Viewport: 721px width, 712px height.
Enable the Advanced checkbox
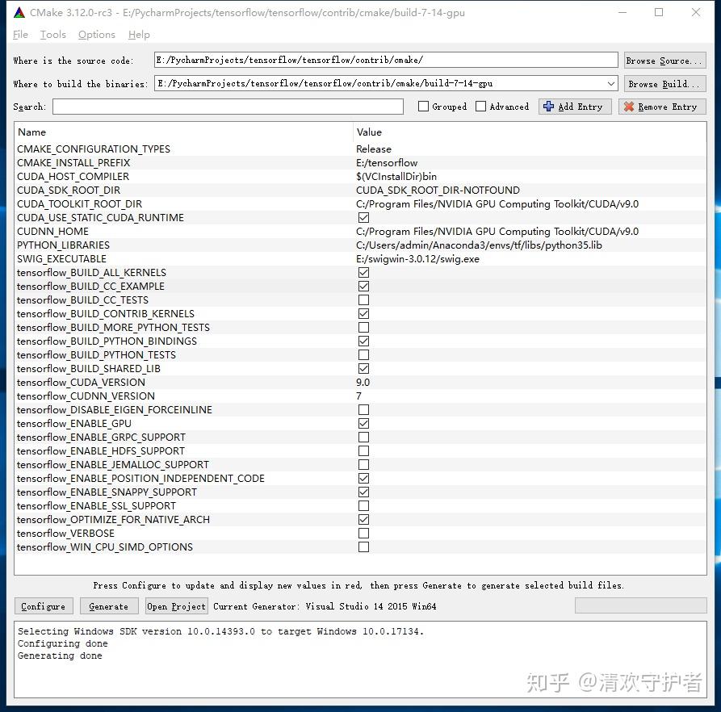click(480, 107)
